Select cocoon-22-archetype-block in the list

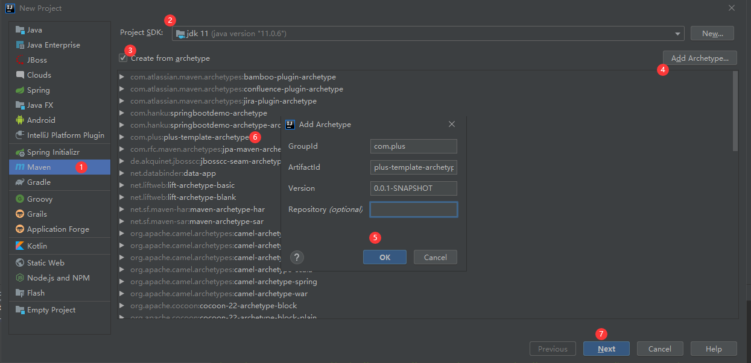point(214,306)
